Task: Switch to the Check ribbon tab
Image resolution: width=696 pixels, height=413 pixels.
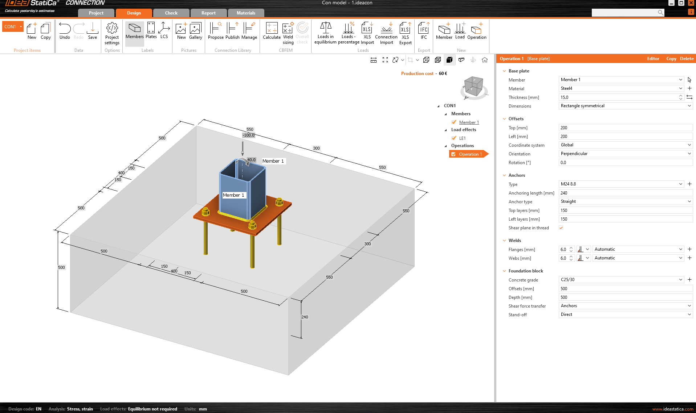Action: click(171, 13)
